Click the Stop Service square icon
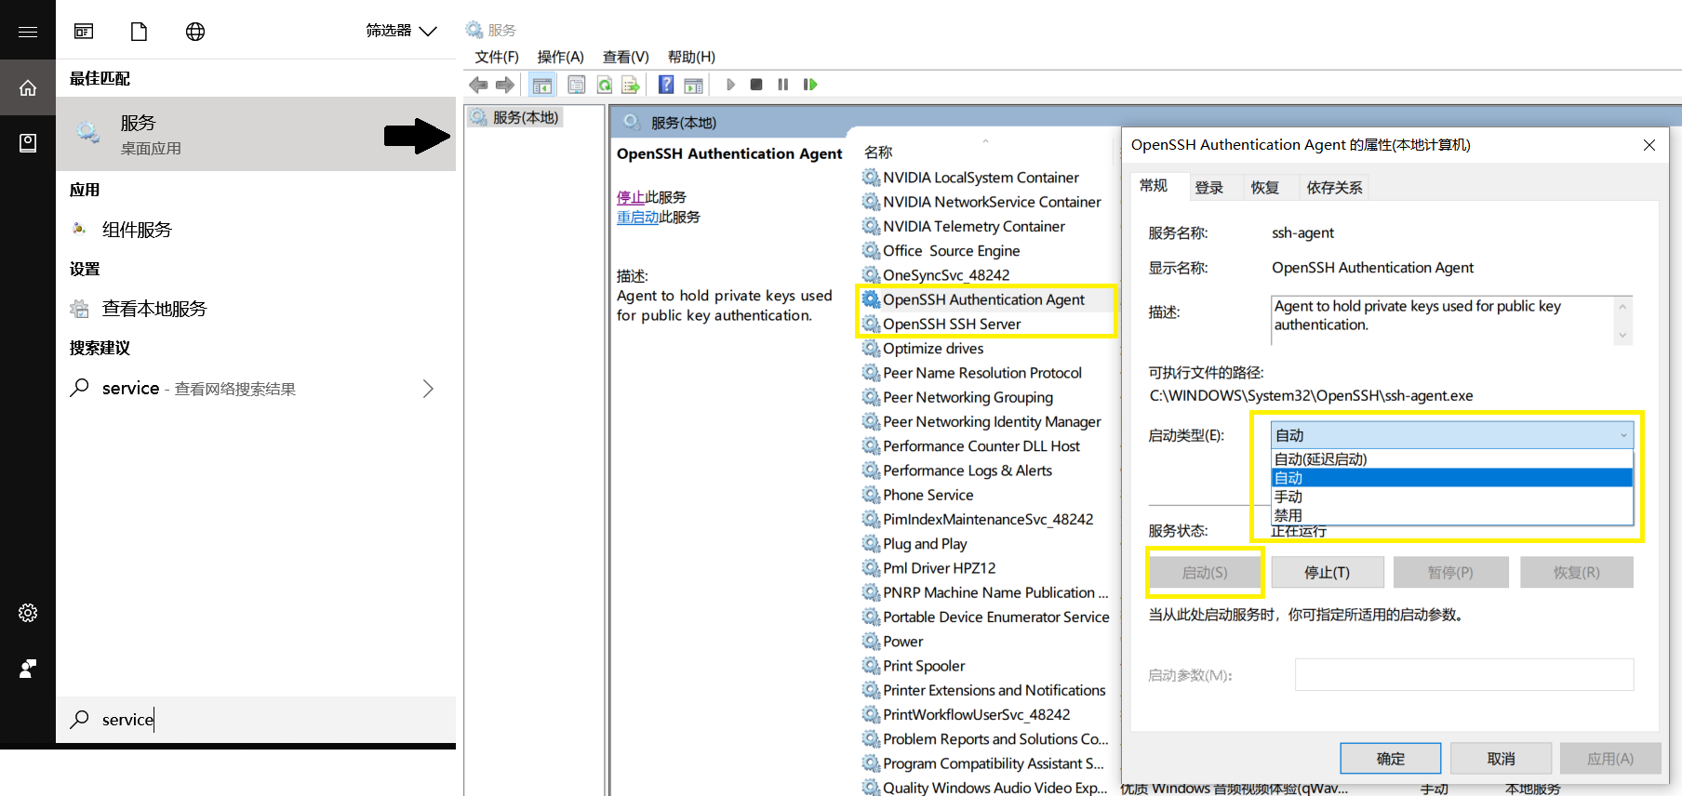The image size is (1682, 796). coord(756,85)
